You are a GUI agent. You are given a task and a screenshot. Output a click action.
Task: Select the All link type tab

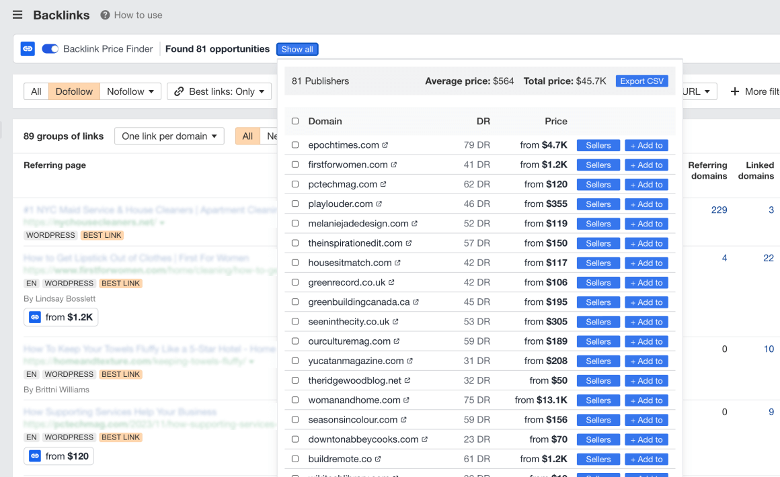[x=36, y=91]
